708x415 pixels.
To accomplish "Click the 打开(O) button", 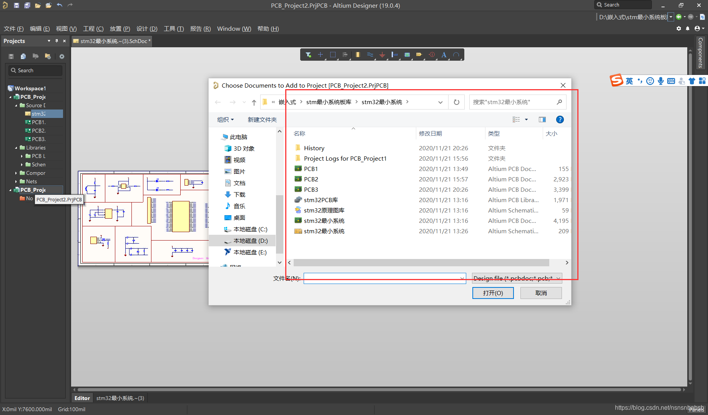I will [x=493, y=293].
